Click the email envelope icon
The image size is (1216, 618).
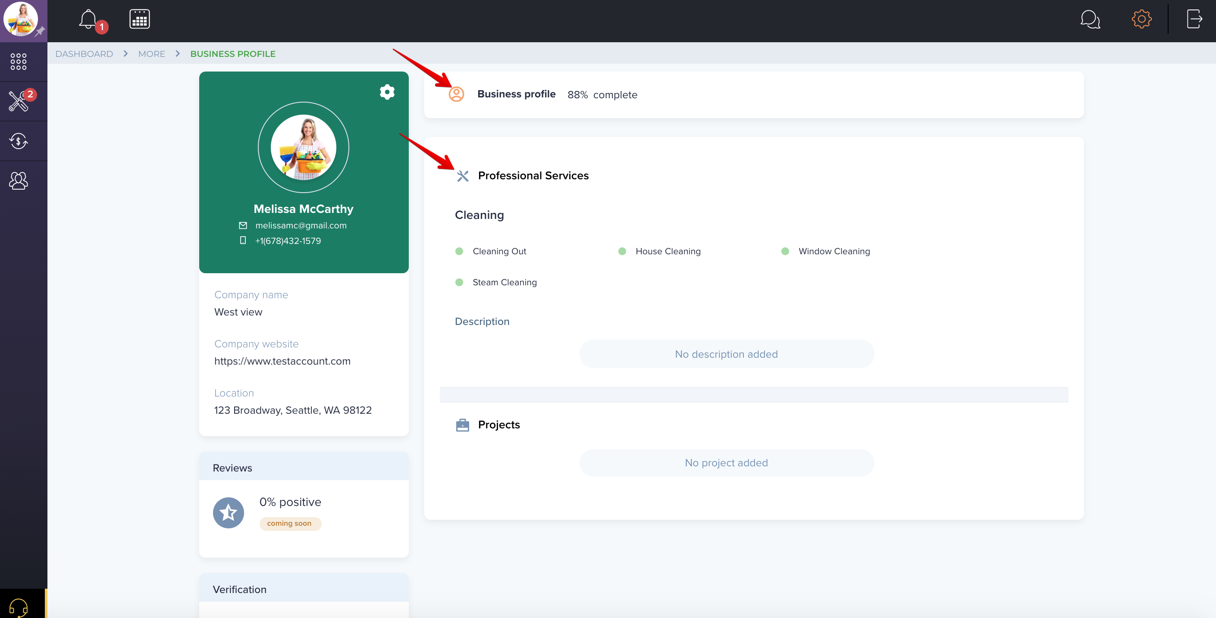tap(243, 225)
